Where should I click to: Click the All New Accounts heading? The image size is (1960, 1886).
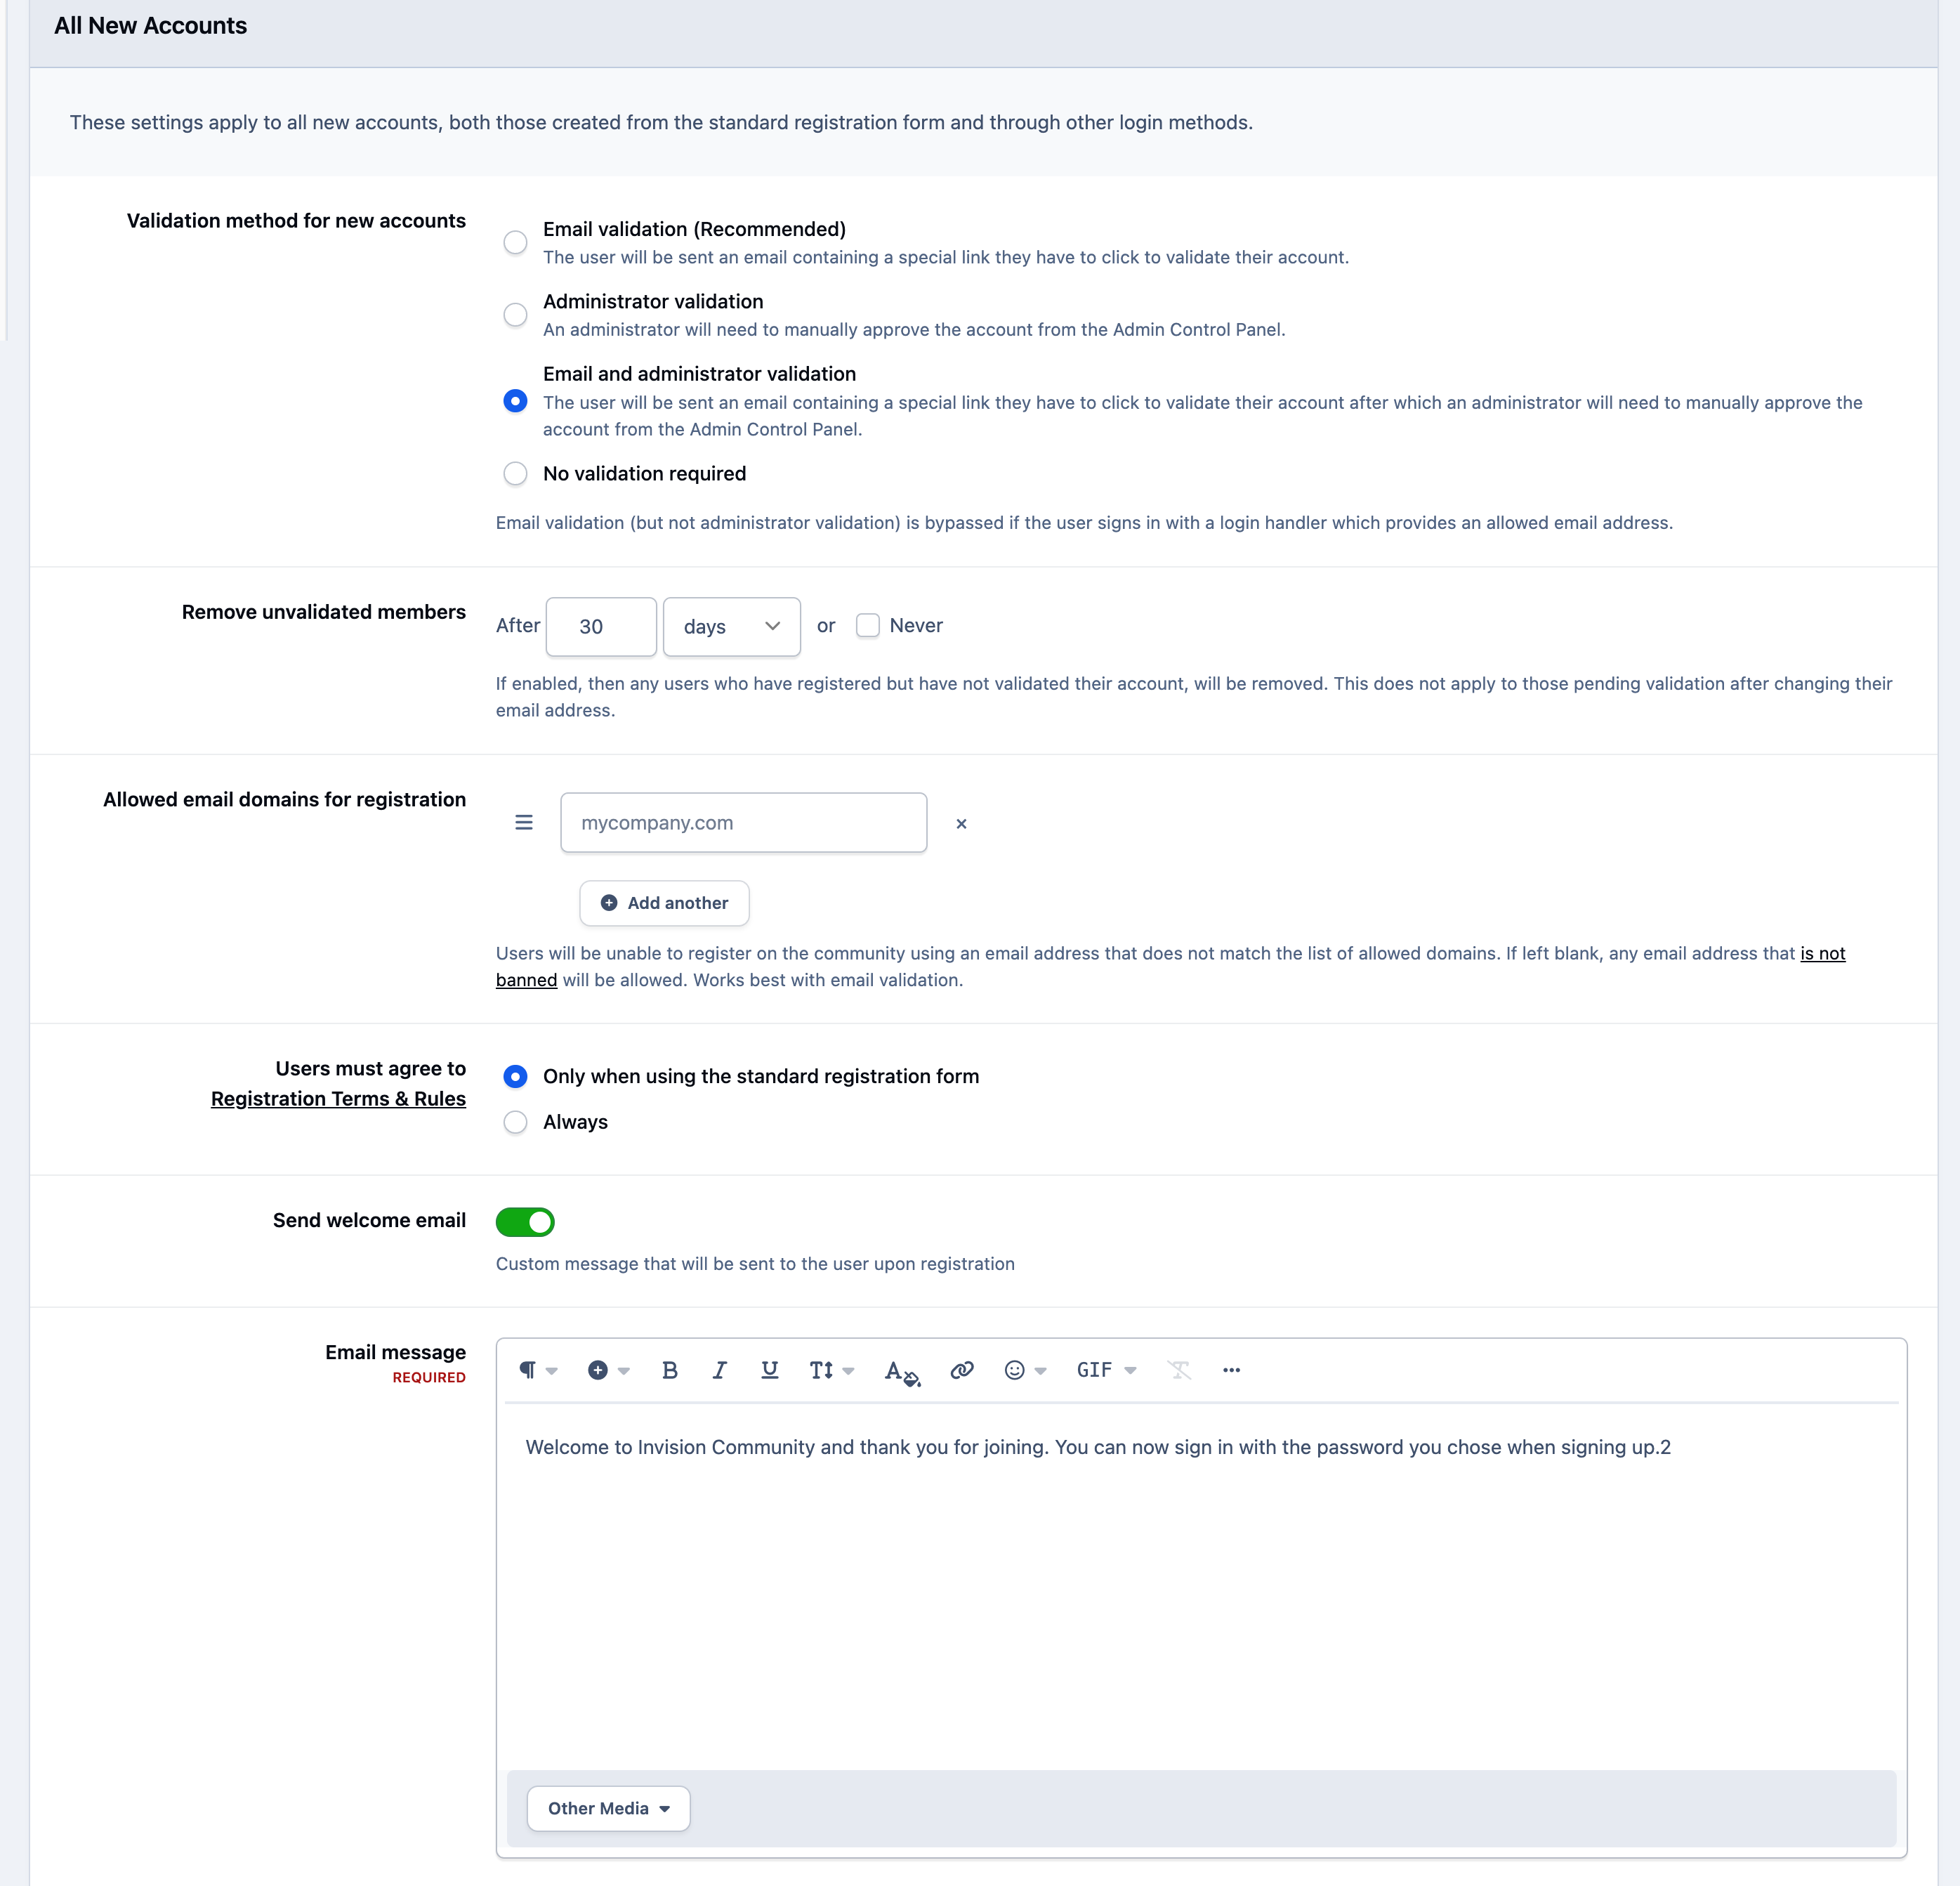150,26
